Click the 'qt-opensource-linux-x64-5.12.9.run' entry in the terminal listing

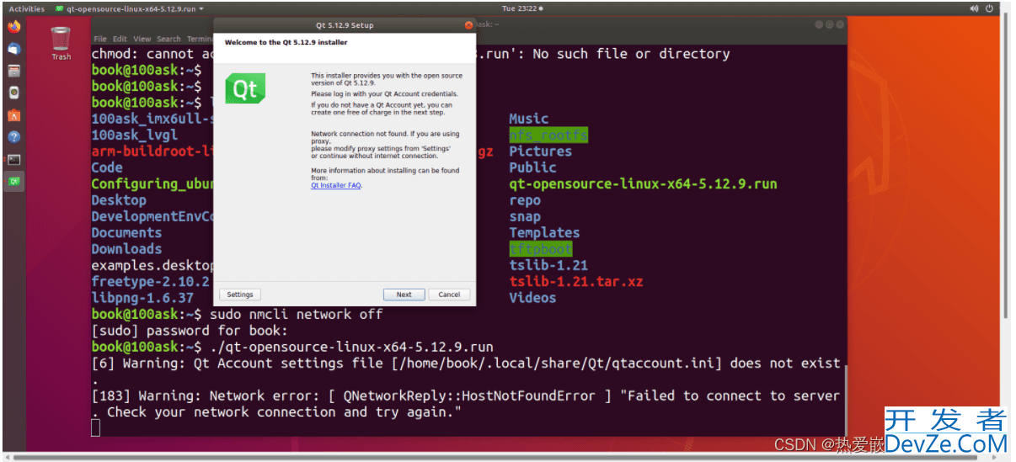(x=643, y=183)
